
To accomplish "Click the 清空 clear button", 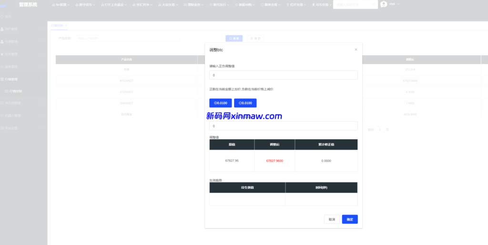I will (x=255, y=38).
